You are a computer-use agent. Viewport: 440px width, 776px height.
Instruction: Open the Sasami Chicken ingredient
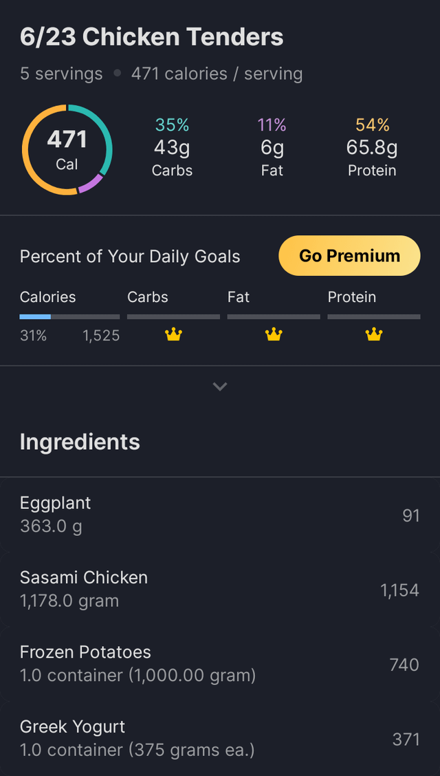click(220, 589)
